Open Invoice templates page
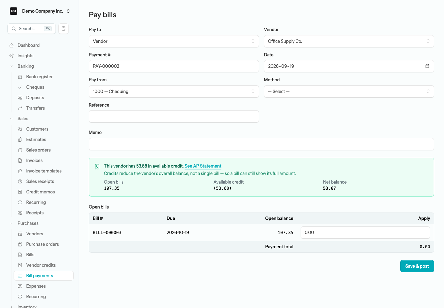 (x=44, y=171)
